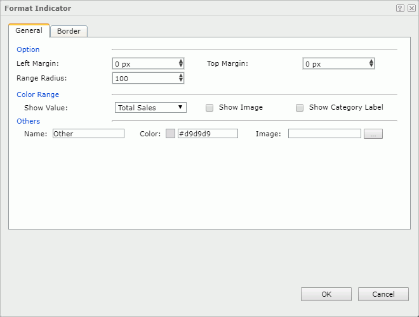Image resolution: width=419 pixels, height=317 pixels.
Task: Click the Image path input field
Action: point(324,133)
